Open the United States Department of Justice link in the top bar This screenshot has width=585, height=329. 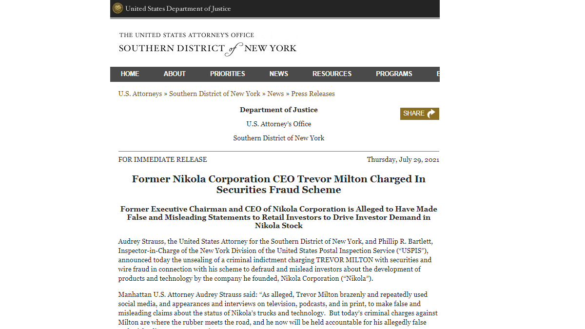(178, 8)
